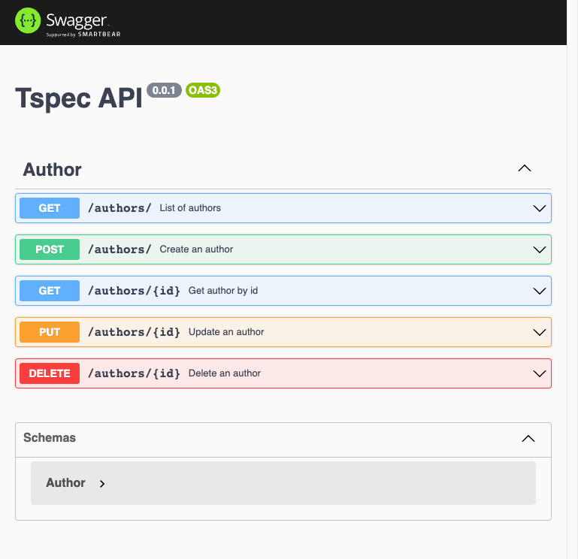Expand the GET author by id chevron

pos(539,291)
